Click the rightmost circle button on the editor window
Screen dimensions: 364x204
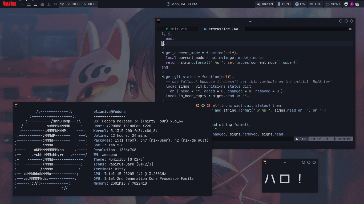pyautogui.click(x=351, y=21)
